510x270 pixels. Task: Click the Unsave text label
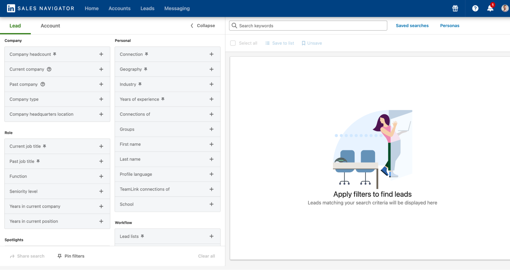click(x=315, y=43)
